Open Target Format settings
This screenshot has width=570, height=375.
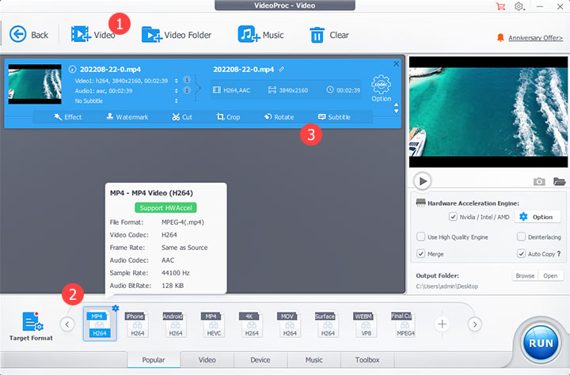(32, 326)
